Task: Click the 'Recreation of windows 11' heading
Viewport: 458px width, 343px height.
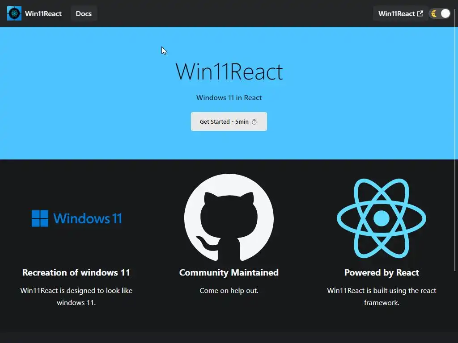Action: [x=76, y=272]
